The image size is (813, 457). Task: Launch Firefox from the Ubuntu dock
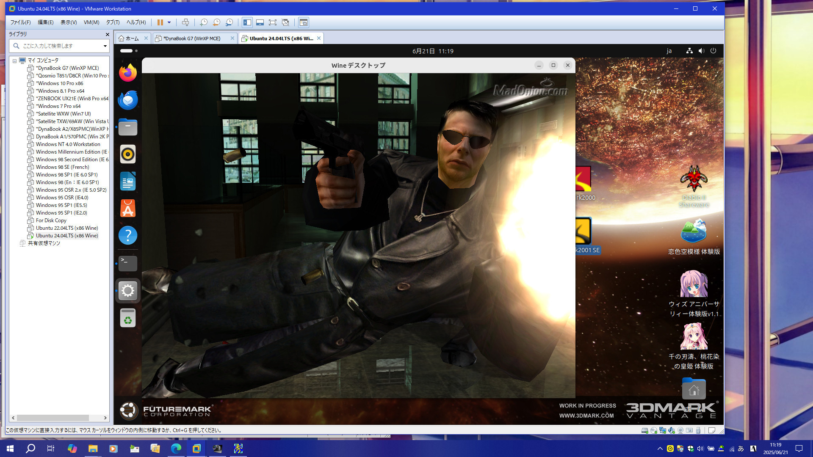[x=128, y=73]
